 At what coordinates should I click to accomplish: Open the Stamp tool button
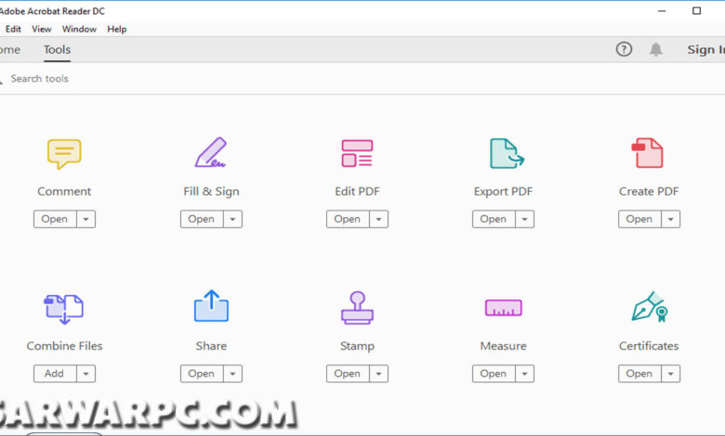[x=348, y=374]
